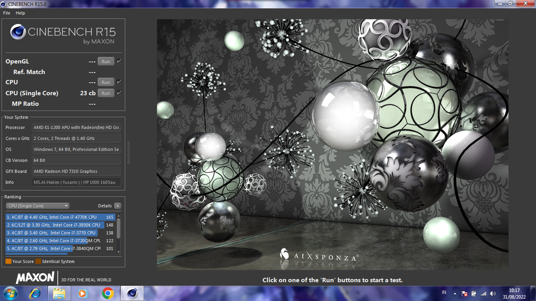Click the Cores x GHz field
Screen dimensions: 536x301
77,138
